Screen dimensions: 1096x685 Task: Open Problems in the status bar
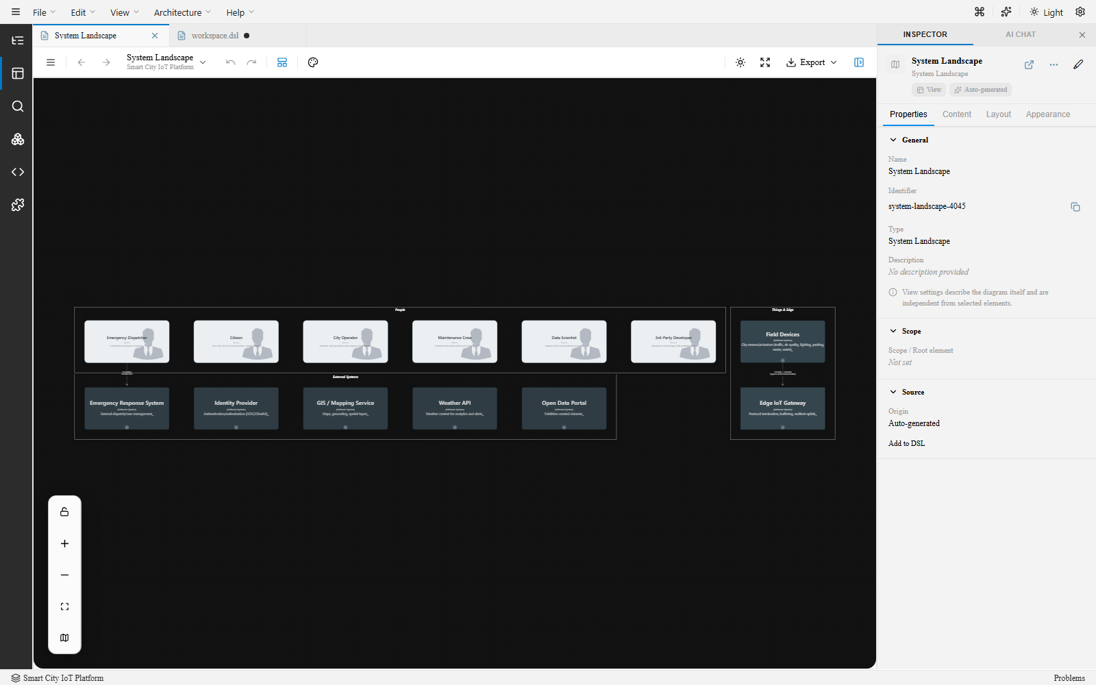tap(1069, 678)
